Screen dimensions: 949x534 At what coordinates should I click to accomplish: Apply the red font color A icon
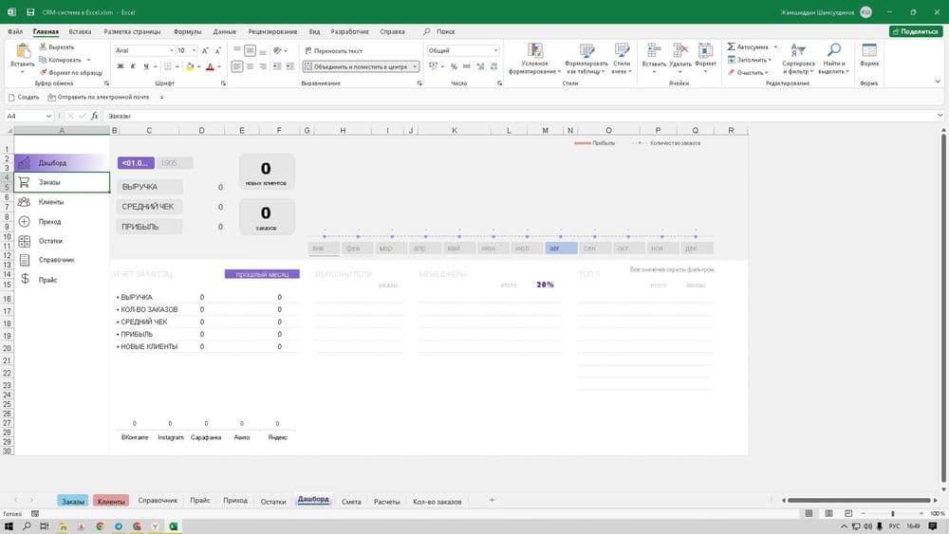(210, 66)
